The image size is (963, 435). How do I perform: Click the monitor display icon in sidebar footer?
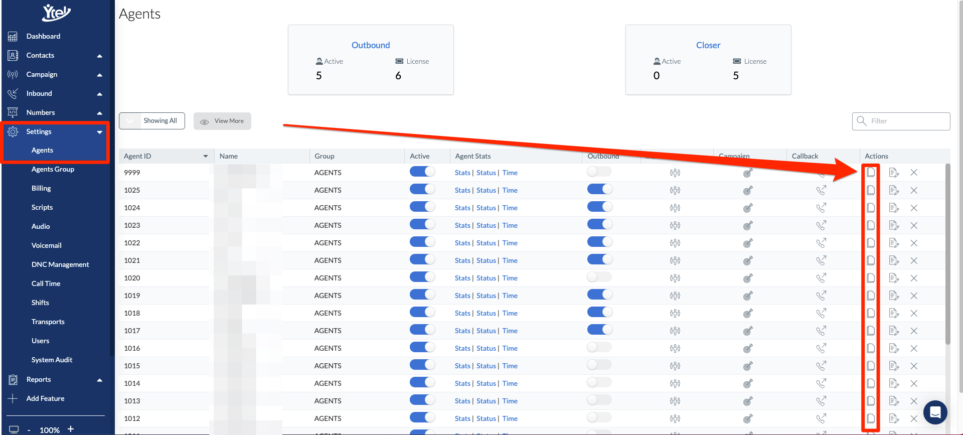(14, 429)
